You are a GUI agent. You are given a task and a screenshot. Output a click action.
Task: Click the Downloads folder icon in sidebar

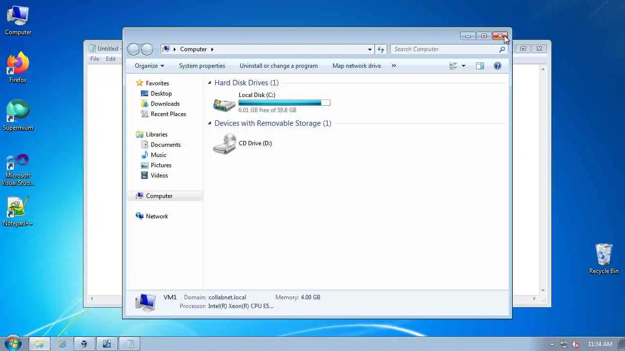(x=145, y=104)
